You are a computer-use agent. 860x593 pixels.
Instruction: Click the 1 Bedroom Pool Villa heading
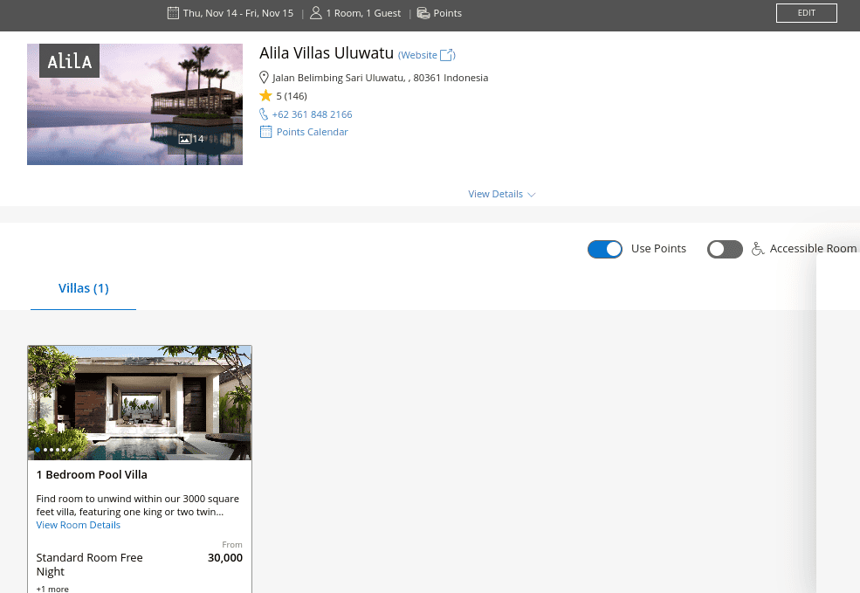(x=92, y=474)
